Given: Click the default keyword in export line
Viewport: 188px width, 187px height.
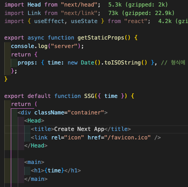Looking at the screenshot, I should click(x=39, y=96).
